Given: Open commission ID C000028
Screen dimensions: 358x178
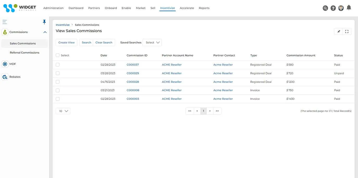Looking at the screenshot, I should point(133,82).
